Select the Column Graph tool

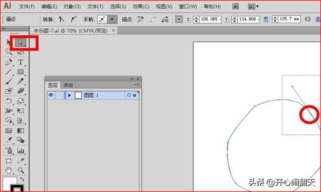coord(21,150)
